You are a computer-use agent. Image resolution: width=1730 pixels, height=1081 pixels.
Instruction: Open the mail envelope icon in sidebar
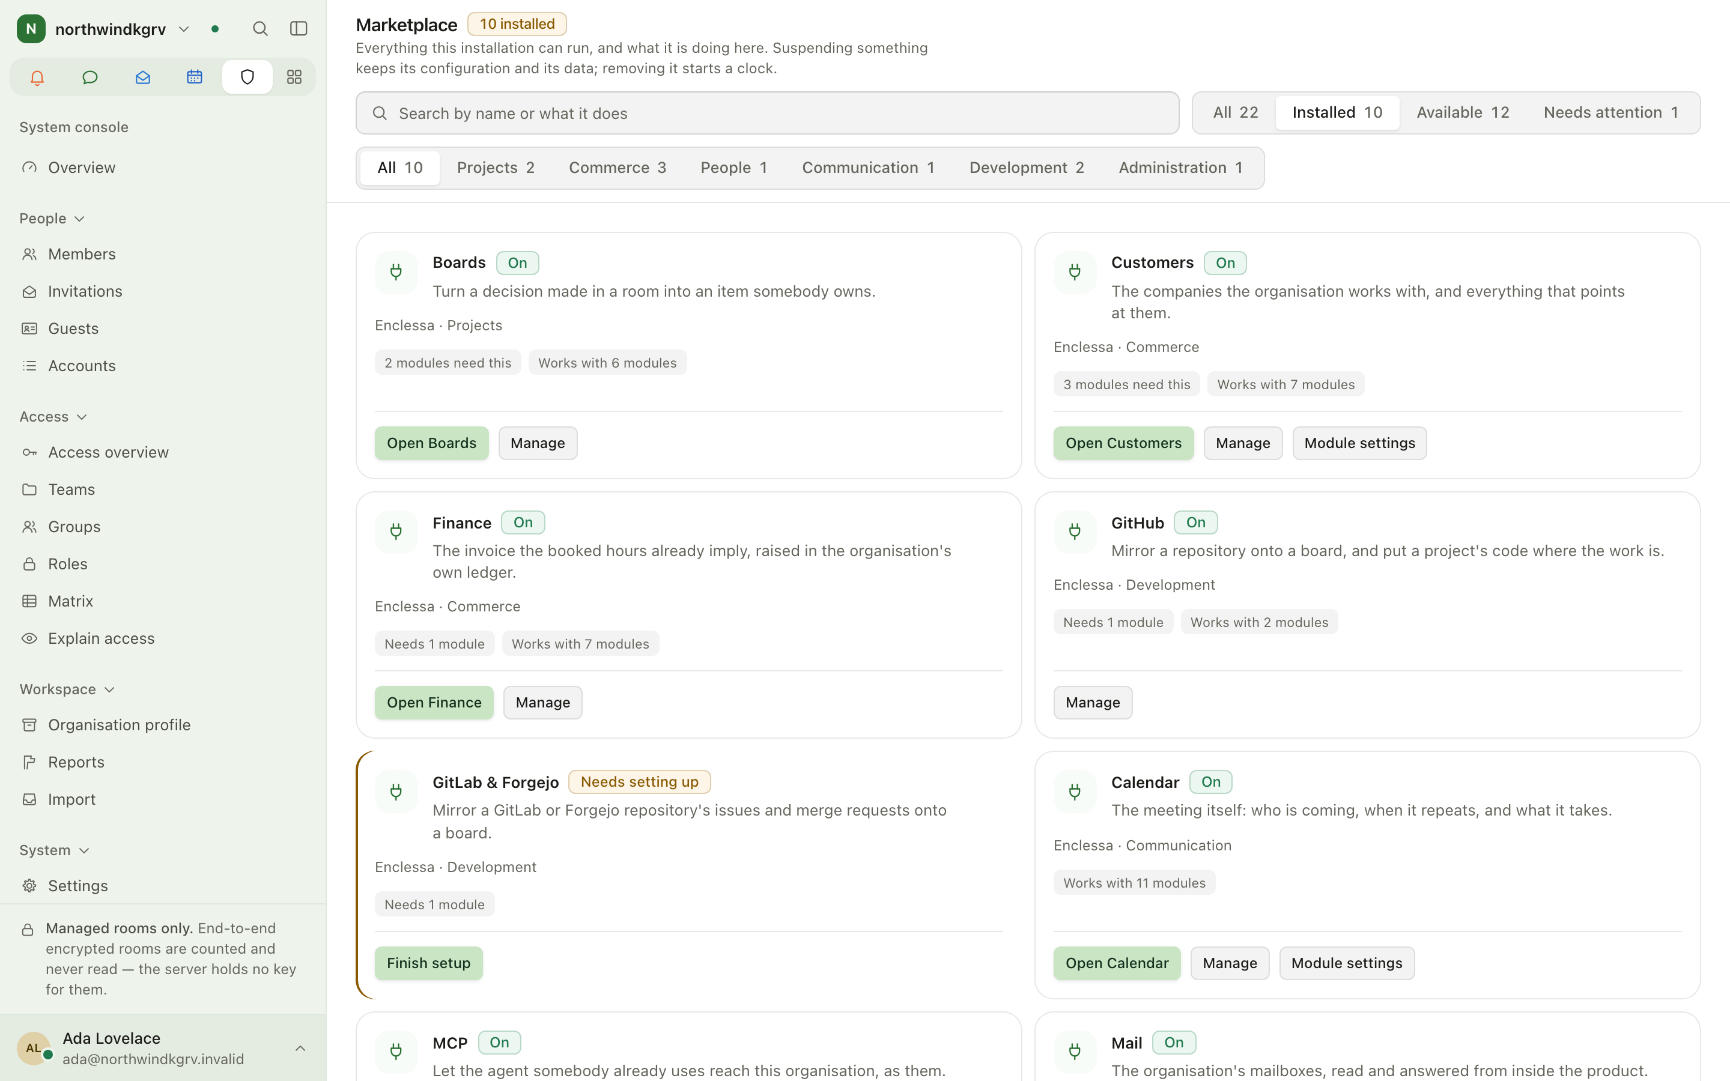tap(142, 77)
